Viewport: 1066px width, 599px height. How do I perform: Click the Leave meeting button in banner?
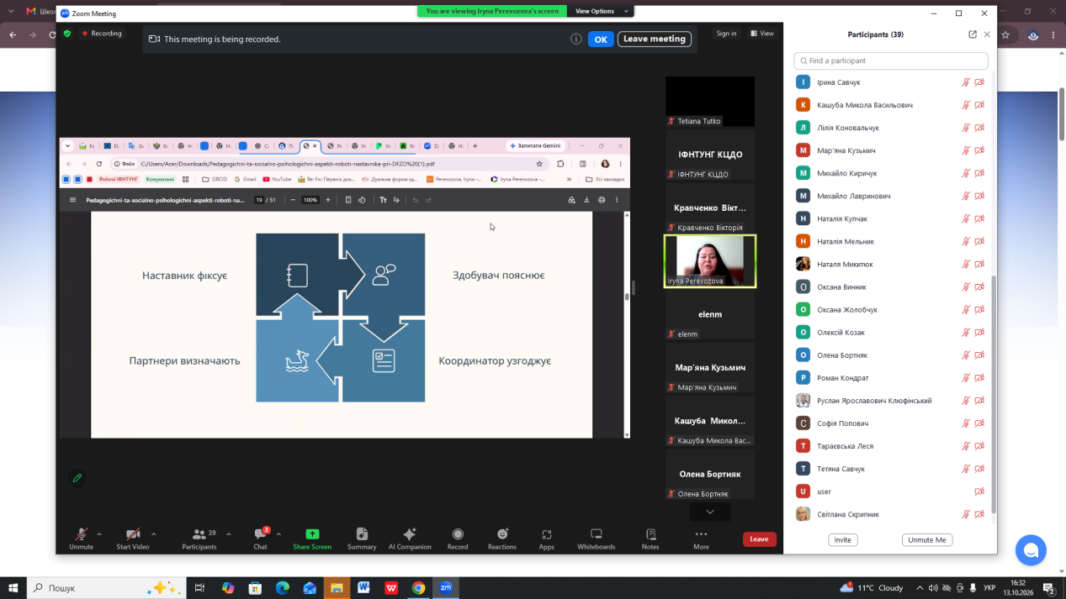(x=655, y=39)
